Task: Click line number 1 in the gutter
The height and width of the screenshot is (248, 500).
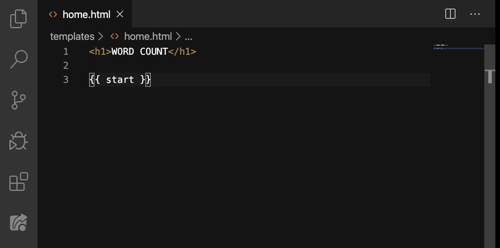Action: [66, 51]
